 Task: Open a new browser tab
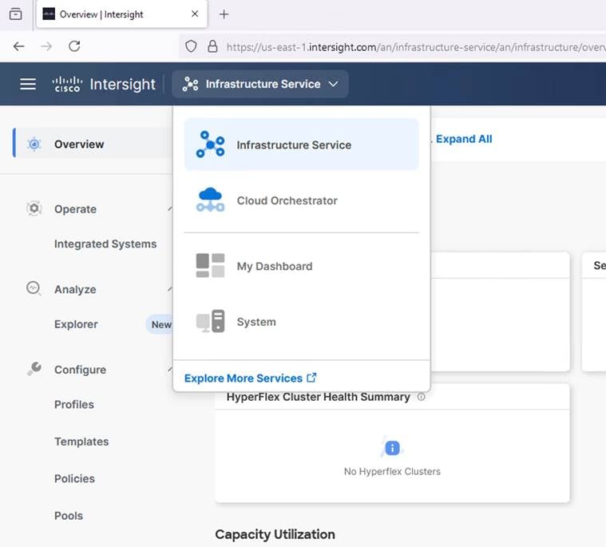click(x=224, y=14)
